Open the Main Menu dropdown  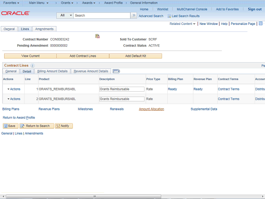coord(39,3)
